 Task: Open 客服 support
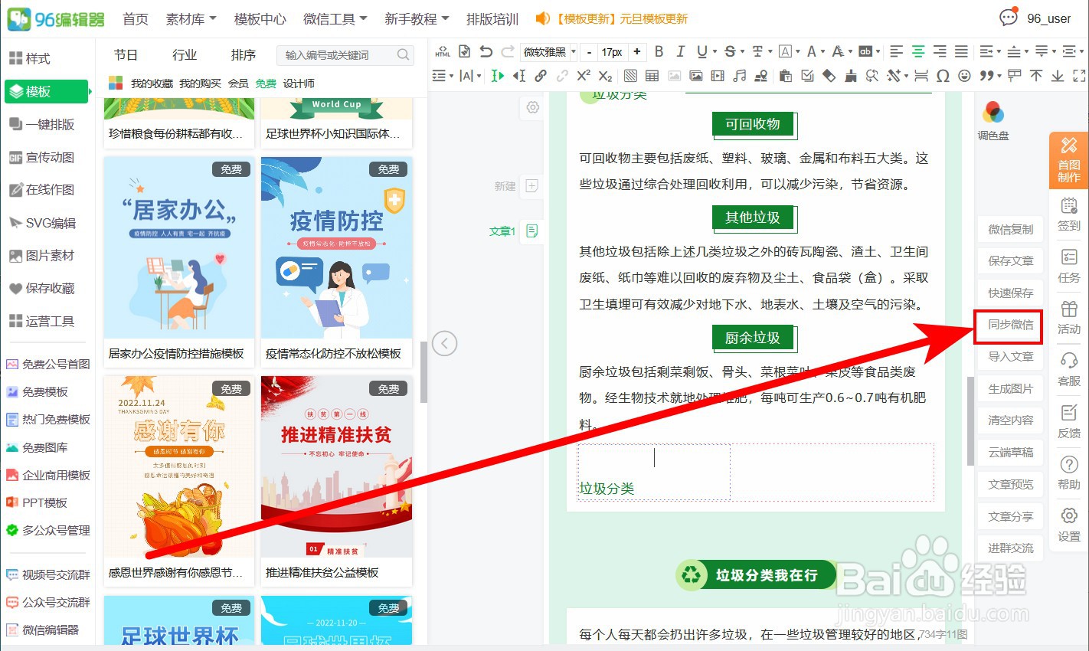click(1069, 368)
